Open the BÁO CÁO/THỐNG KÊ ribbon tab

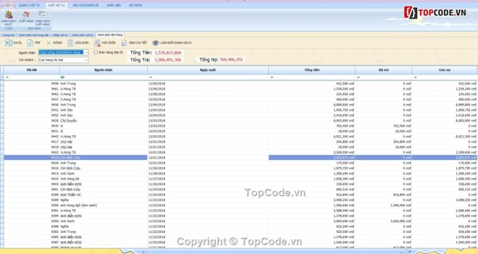(86, 5)
